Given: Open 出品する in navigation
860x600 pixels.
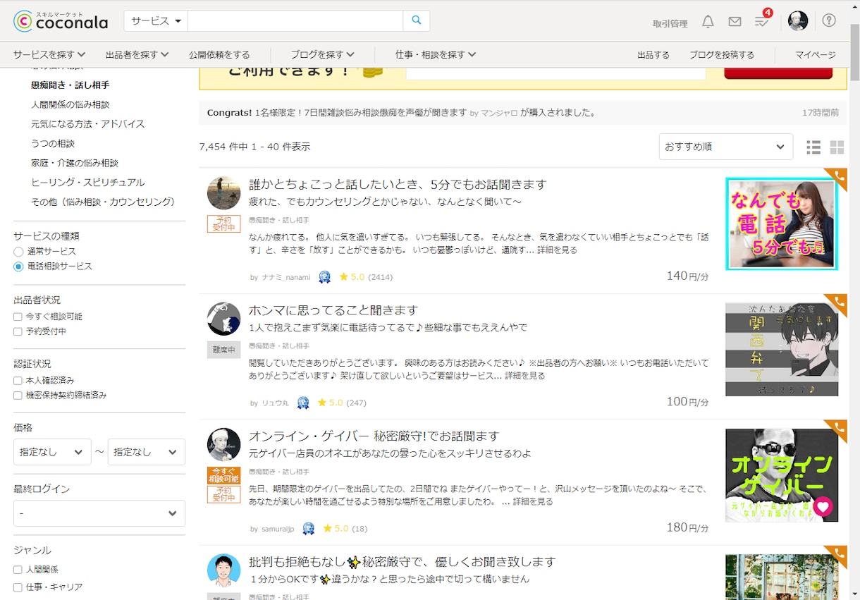Looking at the screenshot, I should point(653,54).
